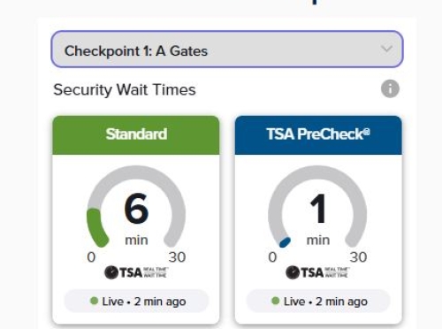Select the TSA PreCheck blue header
Image resolution: width=442 pixels, height=329 pixels.
click(x=318, y=135)
